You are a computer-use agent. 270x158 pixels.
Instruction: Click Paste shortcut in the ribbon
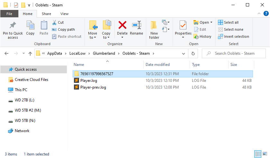pyautogui.click(x=67, y=36)
